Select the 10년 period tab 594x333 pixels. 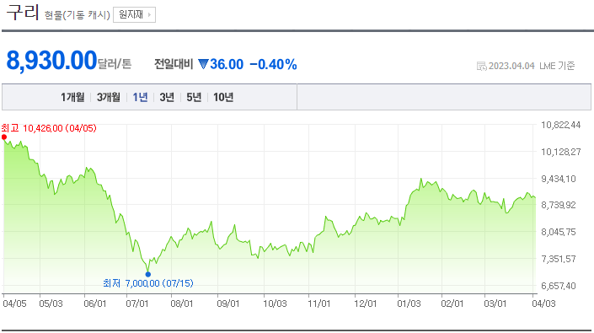(x=223, y=97)
